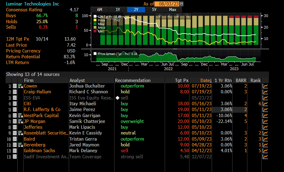Open the locked report icon for Rosenblatt Securities
284x172 pixels.
(x=20, y=133)
